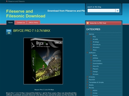Subscribe to RSS Feed button
This screenshot has width=129, height=96.
click(104, 23)
